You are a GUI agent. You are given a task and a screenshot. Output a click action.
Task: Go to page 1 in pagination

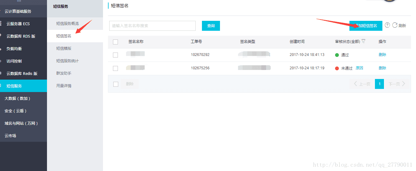click(x=379, y=84)
